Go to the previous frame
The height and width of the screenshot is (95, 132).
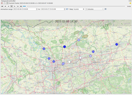(x=5, y=6)
